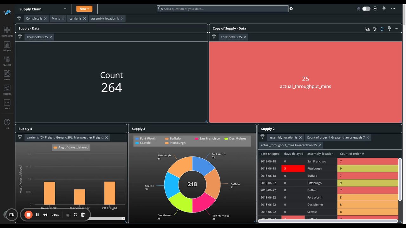Expand the Supply Chain dashboard dropdown
Screen dimensions: 406x228
(x=65, y=9)
